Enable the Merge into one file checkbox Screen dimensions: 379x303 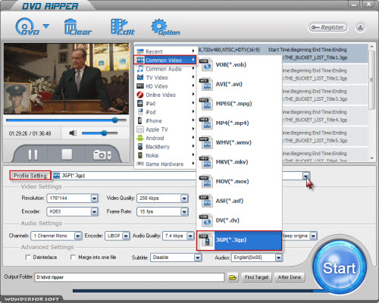coord(73,257)
